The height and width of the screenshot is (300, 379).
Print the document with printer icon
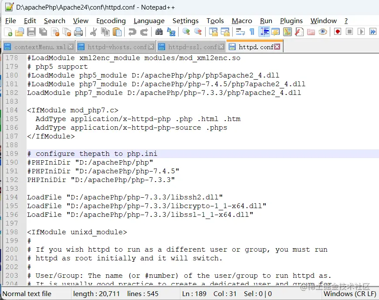(x=78, y=32)
